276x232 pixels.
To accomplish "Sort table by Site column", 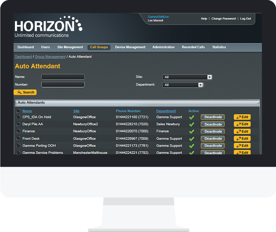I will tap(76, 111).
